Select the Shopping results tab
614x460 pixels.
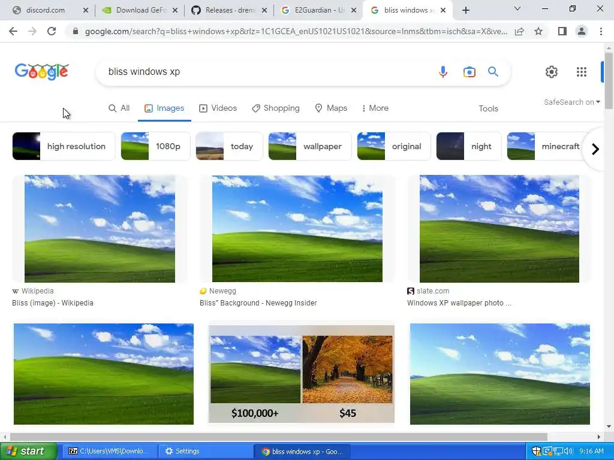[276, 108]
